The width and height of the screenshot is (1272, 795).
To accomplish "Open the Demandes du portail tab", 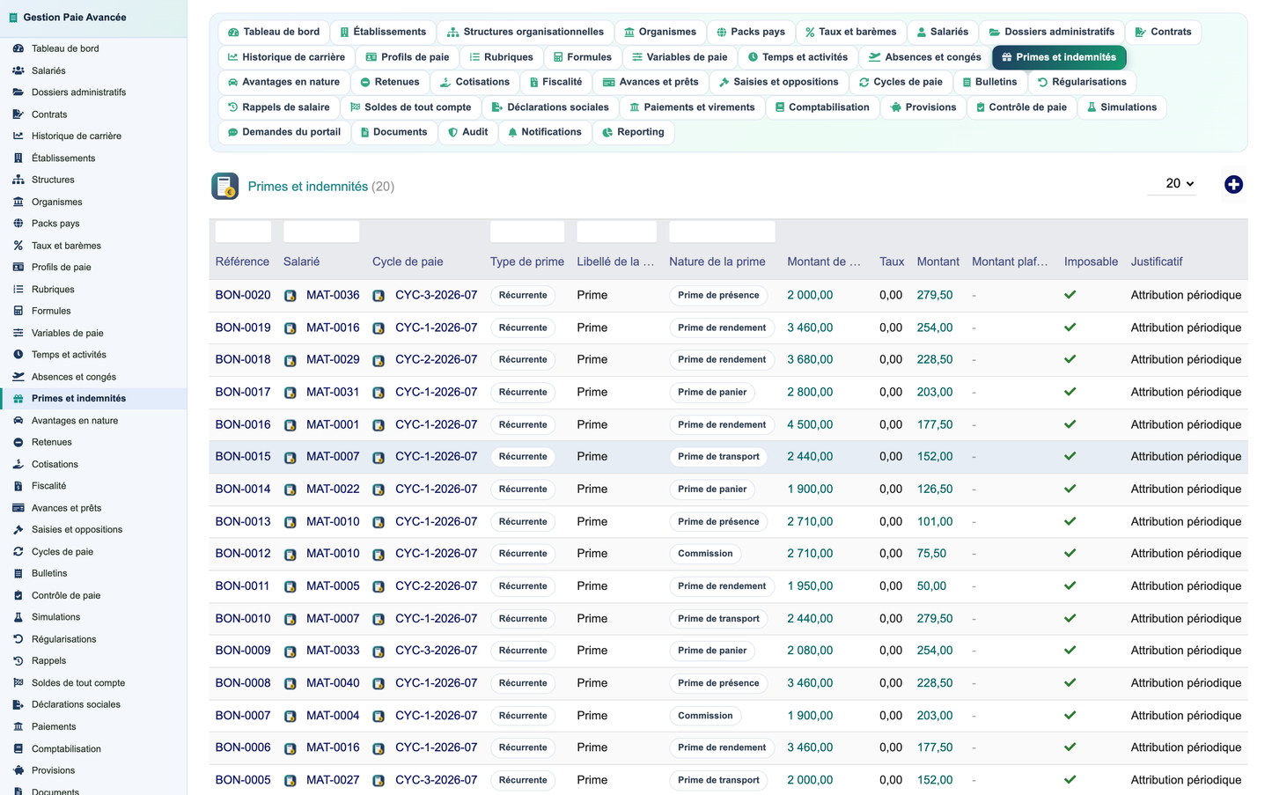I will [283, 132].
